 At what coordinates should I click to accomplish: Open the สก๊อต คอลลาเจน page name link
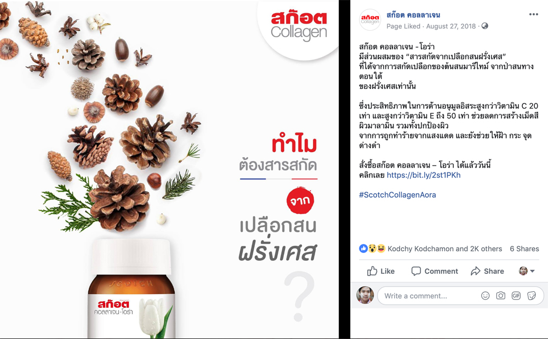pos(413,15)
